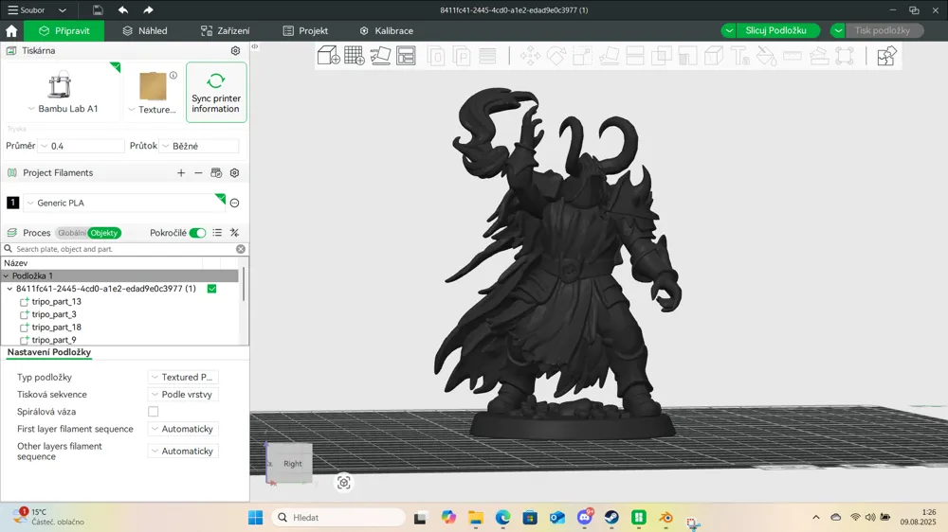Click the home icon
The image size is (948, 532).
[11, 31]
